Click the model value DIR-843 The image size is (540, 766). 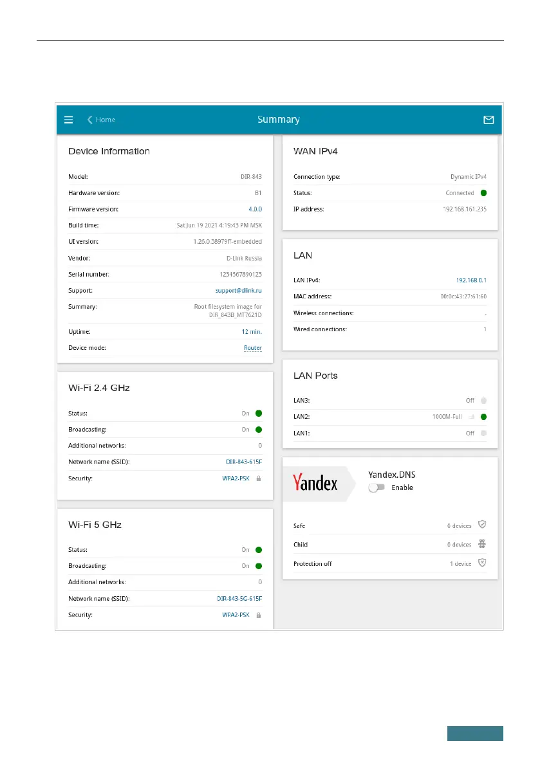(x=251, y=177)
